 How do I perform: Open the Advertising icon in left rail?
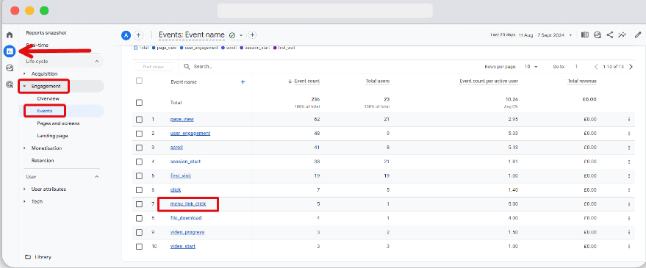coord(10,84)
